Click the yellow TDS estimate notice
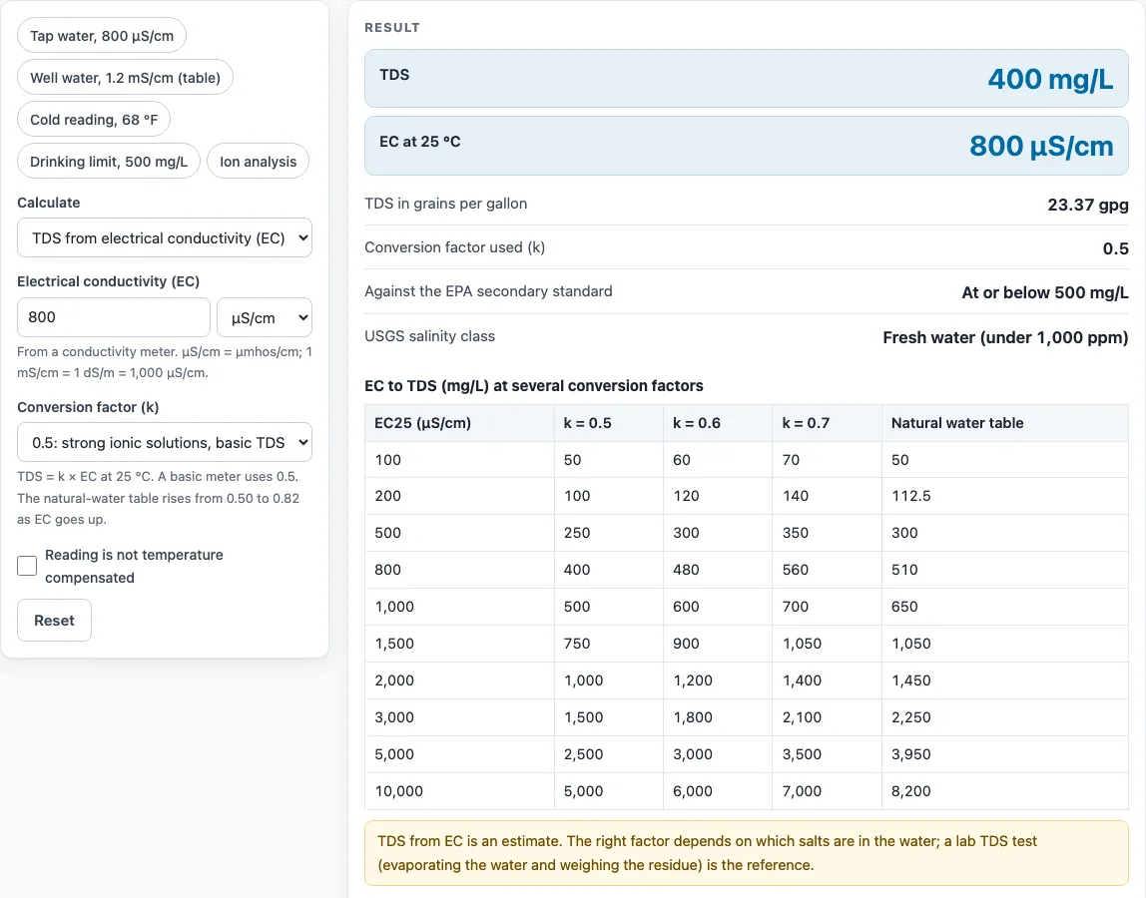Screen dimensions: 1146x898 pyautogui.click(x=747, y=853)
